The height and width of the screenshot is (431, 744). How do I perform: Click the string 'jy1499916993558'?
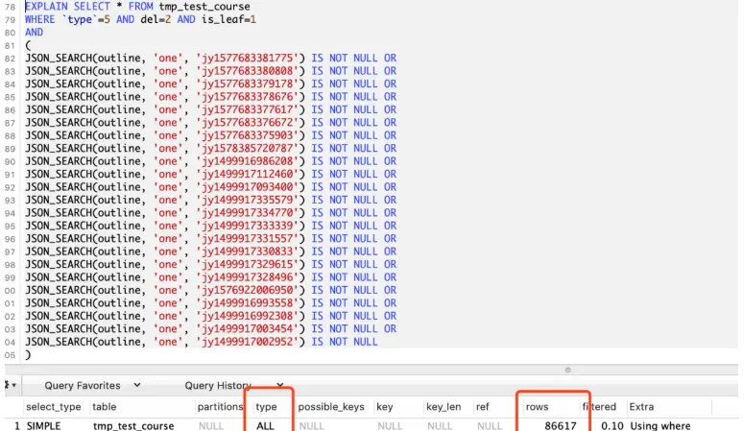[x=248, y=302]
